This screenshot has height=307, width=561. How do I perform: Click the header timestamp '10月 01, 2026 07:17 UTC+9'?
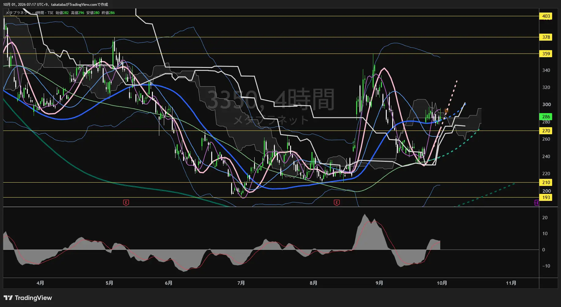[x=25, y=5]
